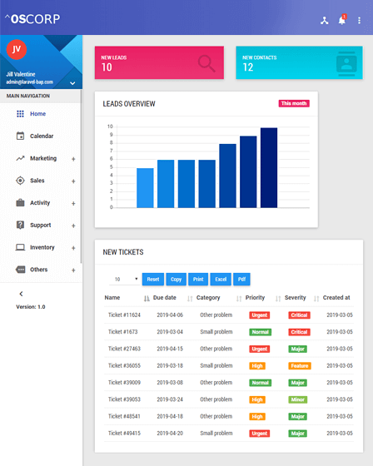Expand the Others submenu plus
373x466 pixels.
(x=73, y=270)
